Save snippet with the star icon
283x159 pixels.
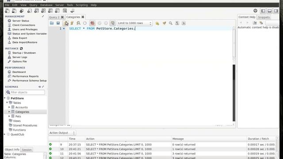157,23
